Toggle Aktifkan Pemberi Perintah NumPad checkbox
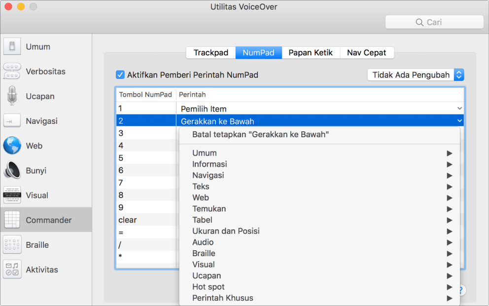 click(x=120, y=75)
